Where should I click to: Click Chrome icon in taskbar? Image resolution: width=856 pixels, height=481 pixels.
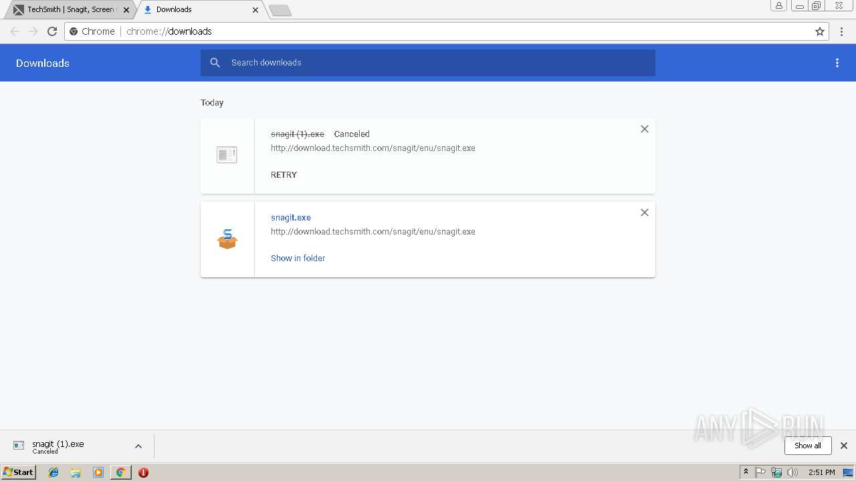tap(120, 472)
